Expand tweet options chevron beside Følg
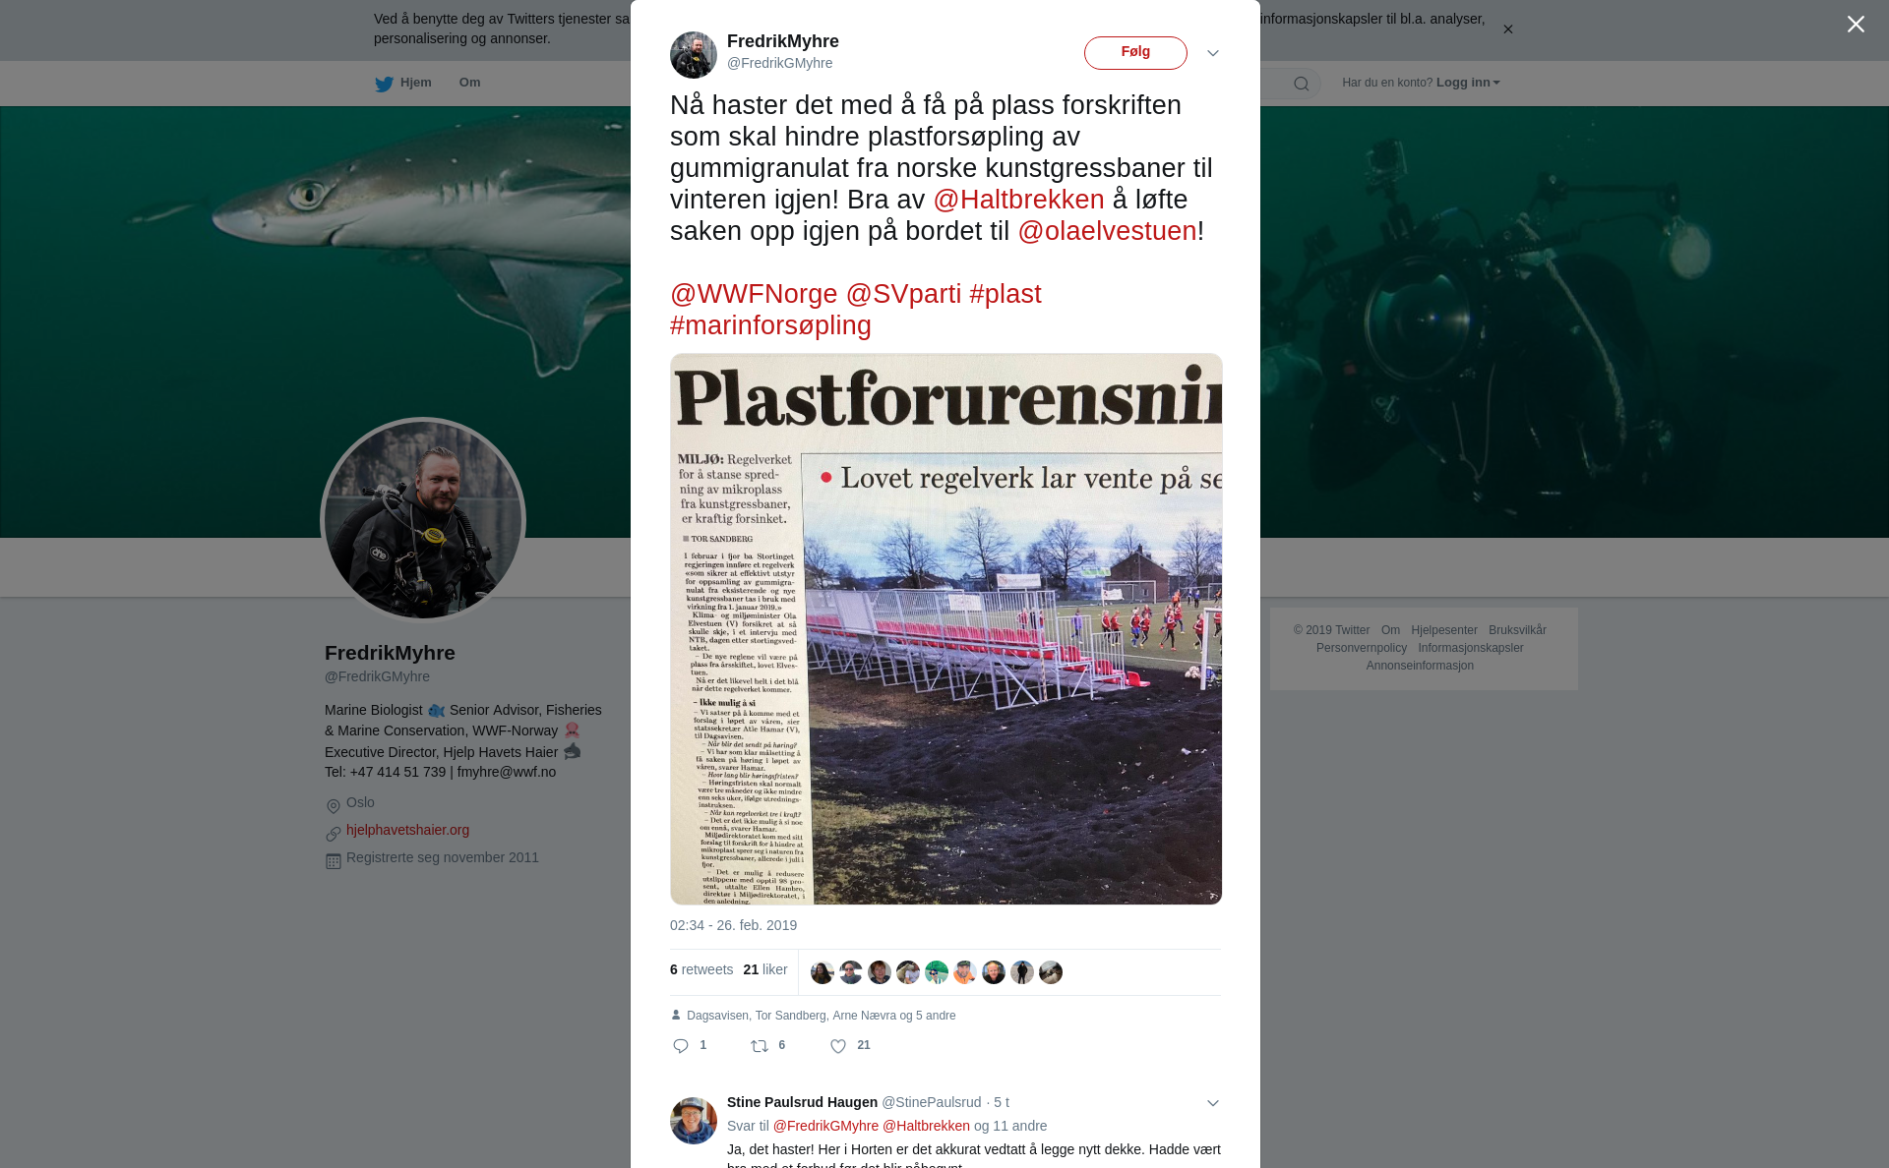 tap(1212, 53)
